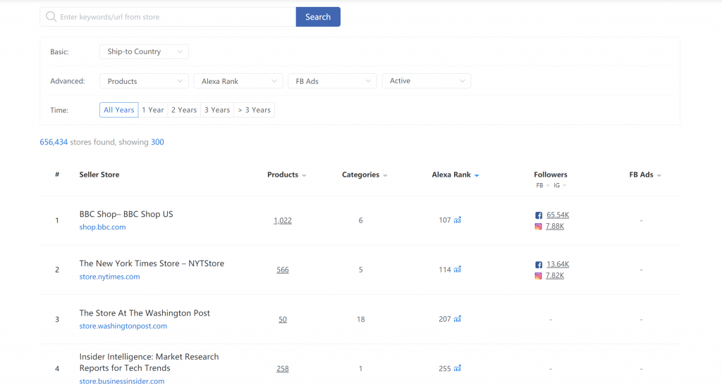
Task: Click Washington Post product count 50
Action: click(x=283, y=319)
